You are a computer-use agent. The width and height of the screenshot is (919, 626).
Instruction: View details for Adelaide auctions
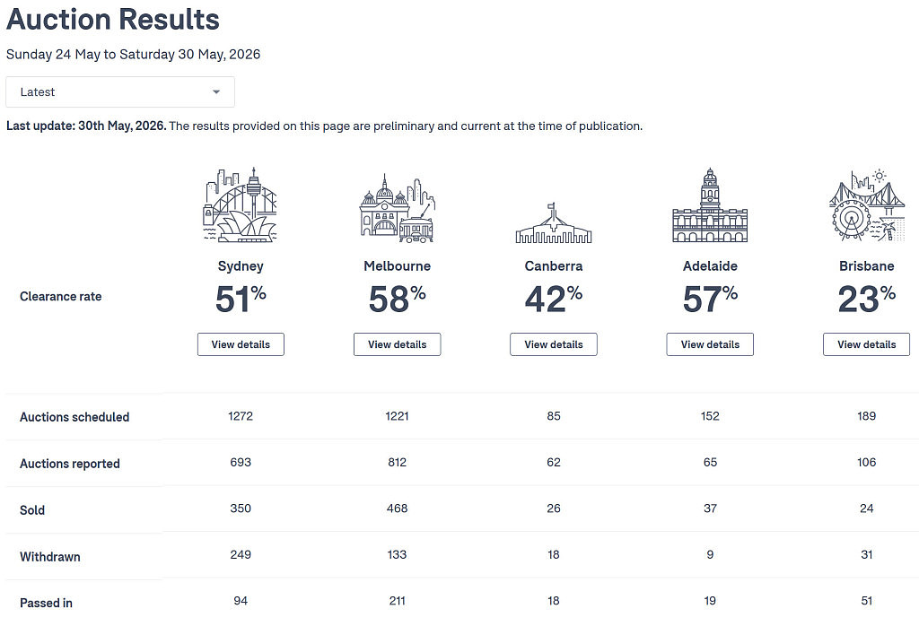pyautogui.click(x=710, y=344)
